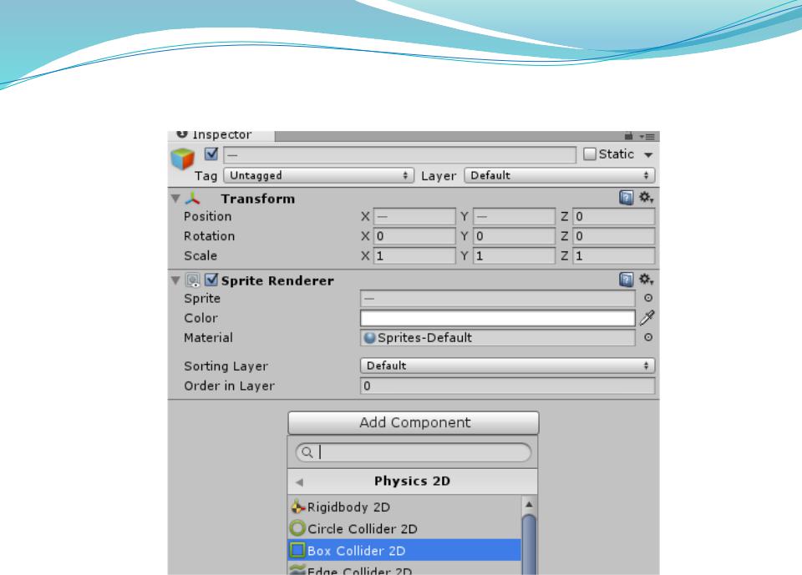Select the Color eyedropper tool
Viewport: 802px width, 575px height.
(x=647, y=317)
